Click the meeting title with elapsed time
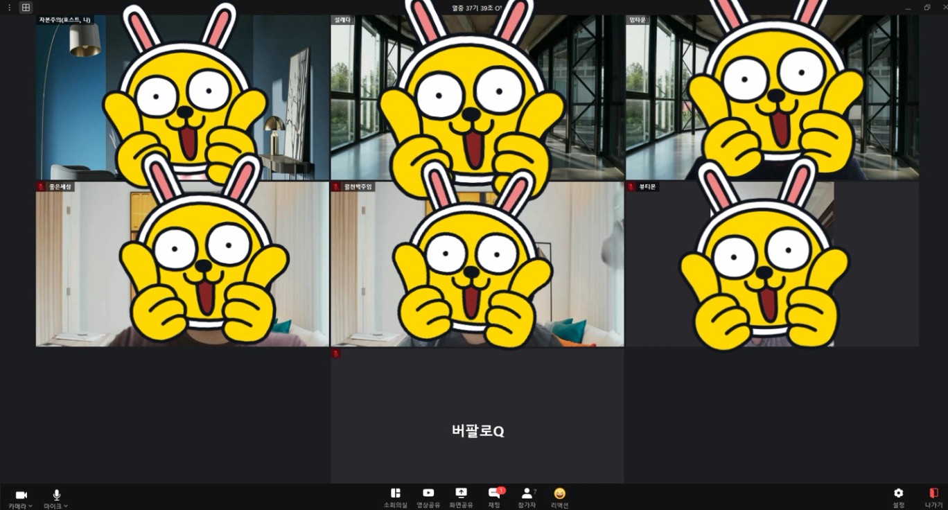The image size is (948, 510). pos(477,8)
